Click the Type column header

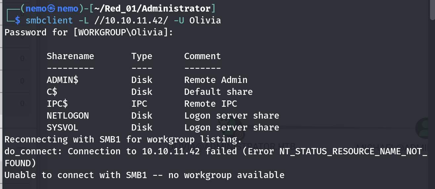point(142,56)
